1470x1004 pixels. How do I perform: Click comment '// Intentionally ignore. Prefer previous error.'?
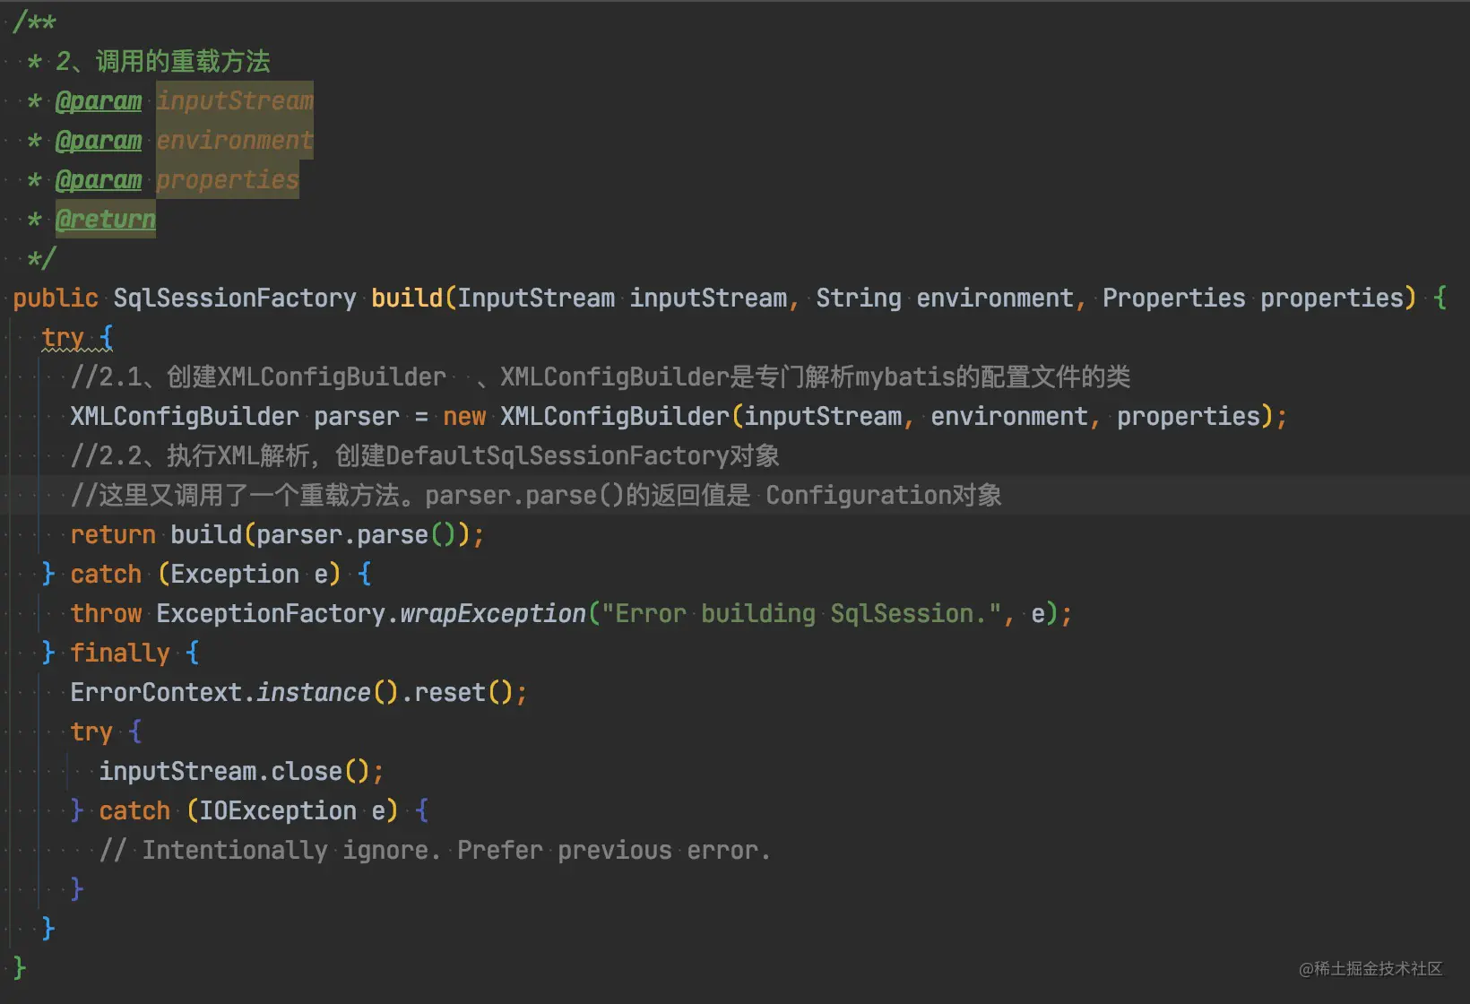coord(436,851)
